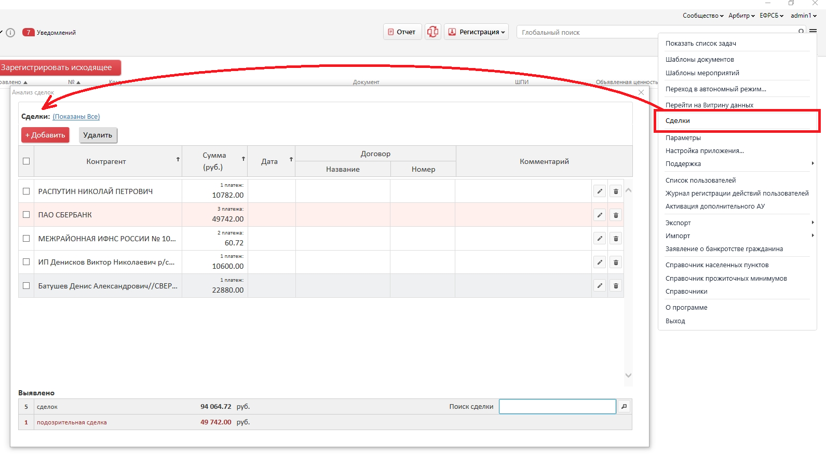Screen dimensions: 826x455
Task: Check the box for ПАО СБЕРБАНК row
Action: pyautogui.click(x=26, y=215)
